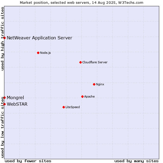Click the 'Mongrel' label text

tap(15, 98)
